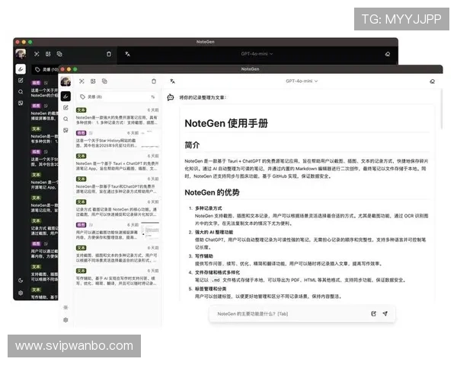This screenshot has height=365, width=457.
Task: Toggle the sun theme switch in front sidebar
Action: pos(66,307)
